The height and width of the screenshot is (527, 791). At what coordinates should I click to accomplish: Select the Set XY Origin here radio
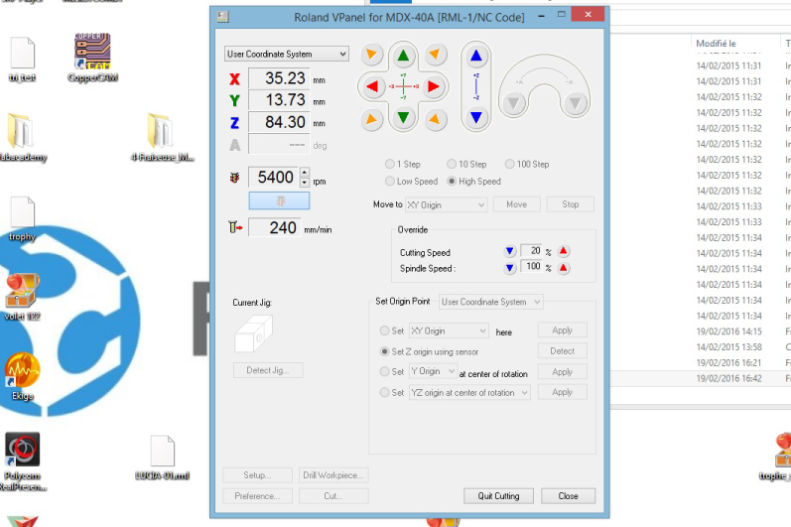click(x=384, y=330)
